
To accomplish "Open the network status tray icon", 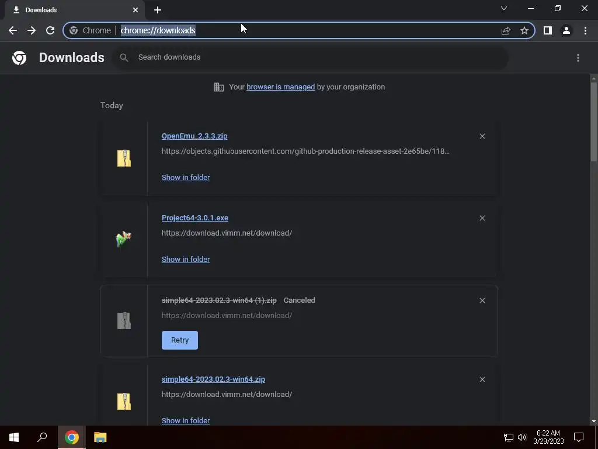I will click(509, 437).
